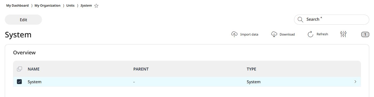Viewport: 374px width, 97px height.
Task: Click the Edit button
Action: point(23,20)
